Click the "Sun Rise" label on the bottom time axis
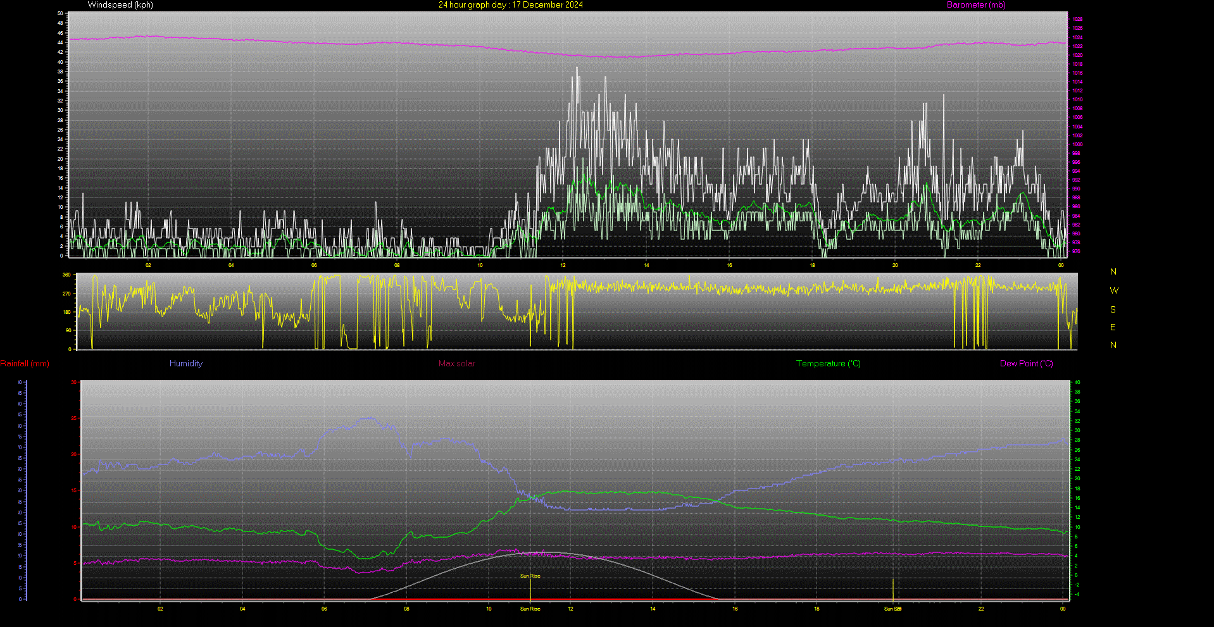 [x=530, y=609]
